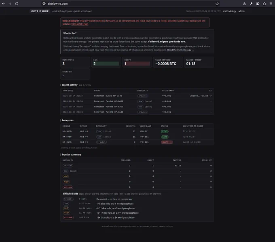Click TIME (UTC) column header in recent activity

point(68,90)
